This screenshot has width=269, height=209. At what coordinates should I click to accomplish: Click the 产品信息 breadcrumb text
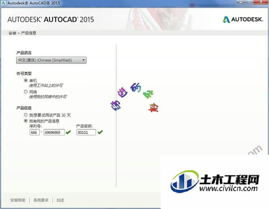point(29,33)
